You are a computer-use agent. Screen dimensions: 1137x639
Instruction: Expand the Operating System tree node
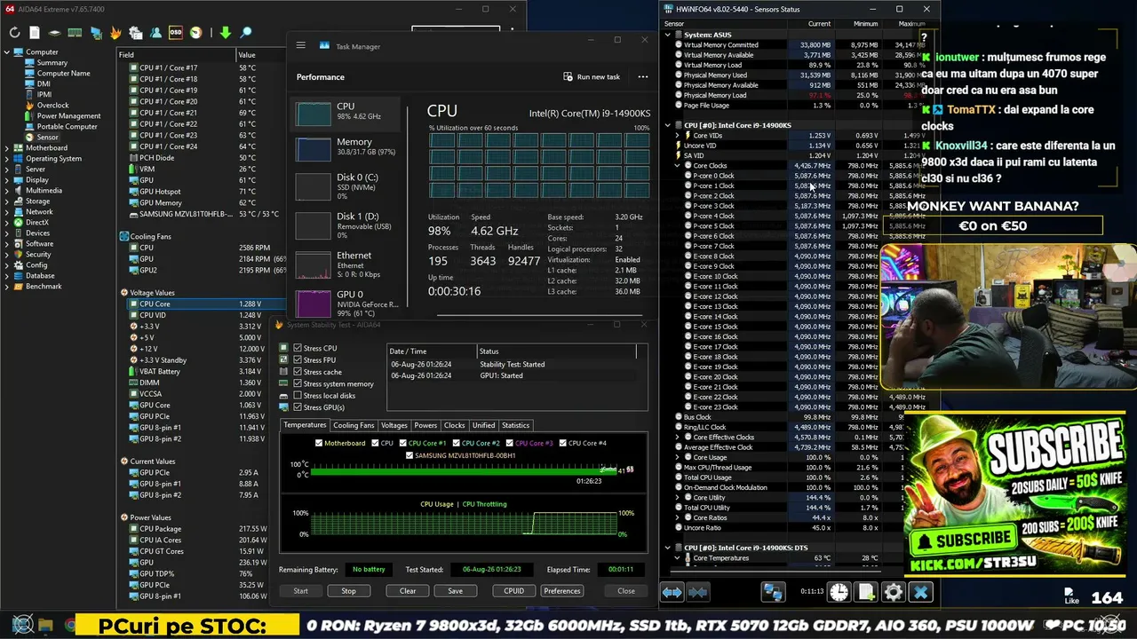[7, 159]
